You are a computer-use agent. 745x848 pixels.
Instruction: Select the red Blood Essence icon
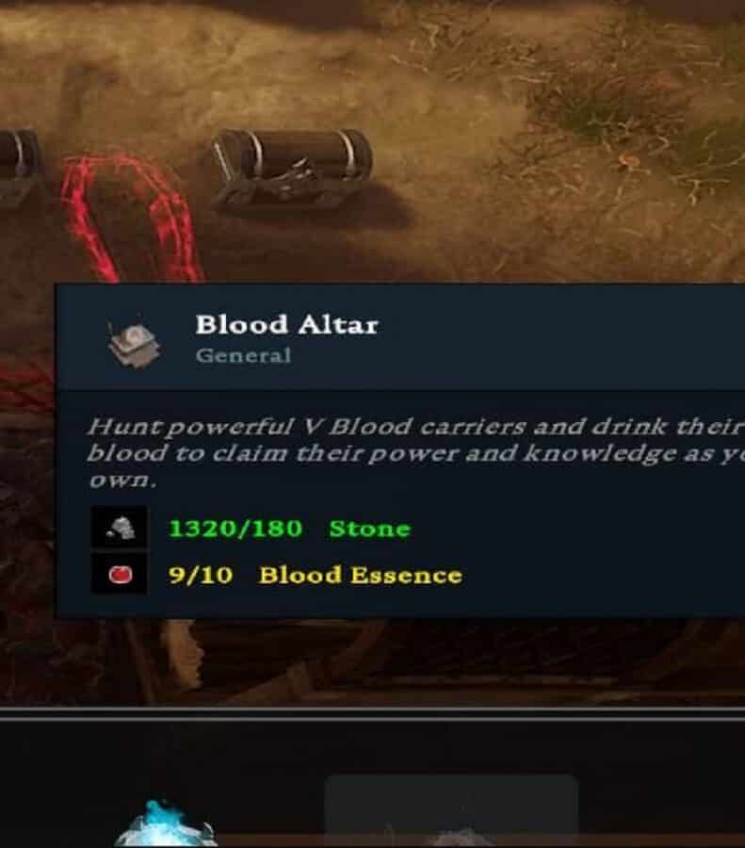pos(119,574)
